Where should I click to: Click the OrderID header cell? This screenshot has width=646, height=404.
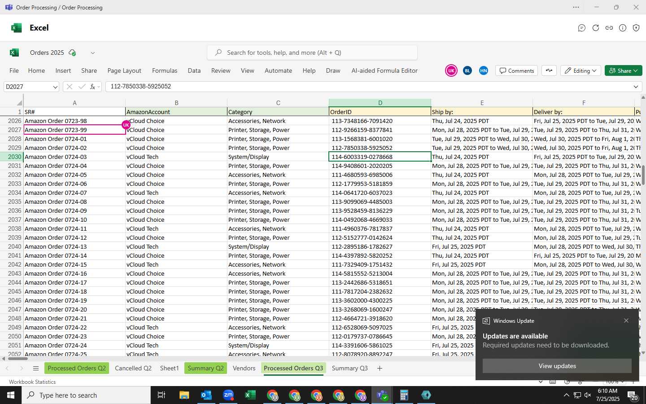(x=380, y=112)
